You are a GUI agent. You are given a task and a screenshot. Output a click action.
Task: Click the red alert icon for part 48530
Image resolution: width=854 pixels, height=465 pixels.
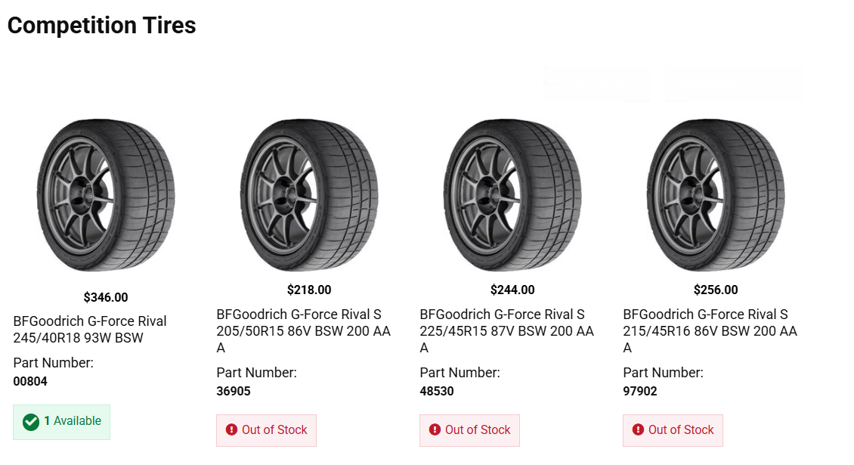tap(435, 430)
